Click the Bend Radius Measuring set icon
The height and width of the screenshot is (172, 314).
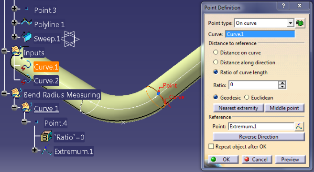(x=16, y=93)
